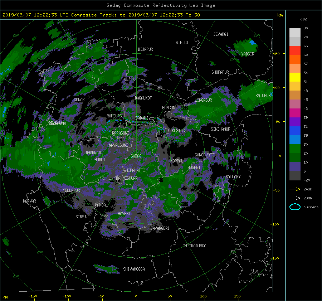Click the HANGAL city label

[101, 205]
